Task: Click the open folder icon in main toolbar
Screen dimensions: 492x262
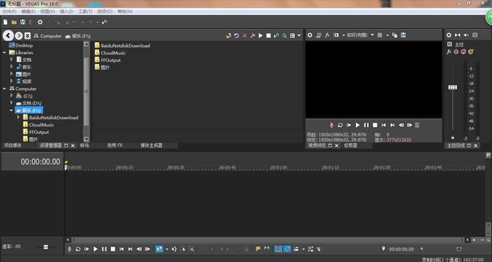Action: point(14,22)
